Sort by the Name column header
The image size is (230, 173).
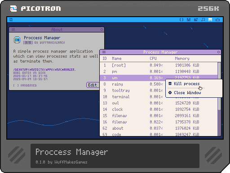coord(117,59)
